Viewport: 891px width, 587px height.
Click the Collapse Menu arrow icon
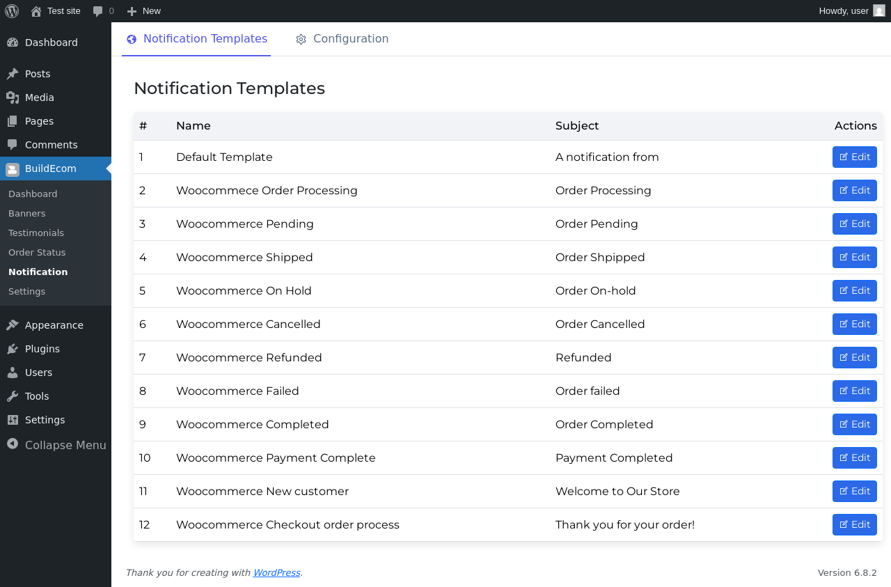pos(13,444)
